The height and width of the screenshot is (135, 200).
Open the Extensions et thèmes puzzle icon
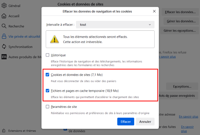coord(4,130)
